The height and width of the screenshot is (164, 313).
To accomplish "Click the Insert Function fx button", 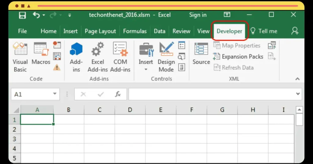I will 118,94.
